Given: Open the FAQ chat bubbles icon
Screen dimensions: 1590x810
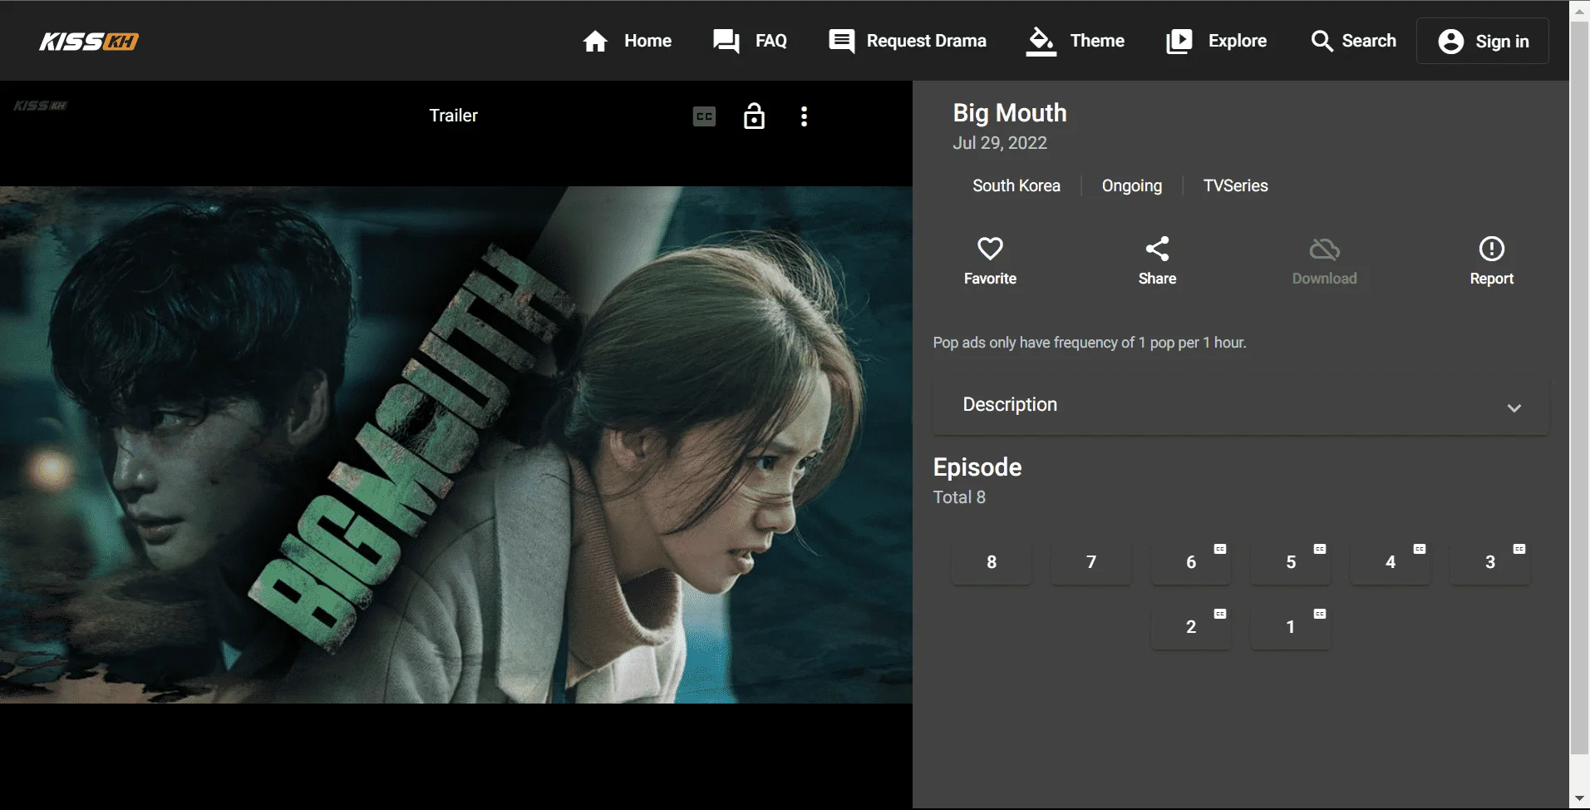Looking at the screenshot, I should (726, 41).
